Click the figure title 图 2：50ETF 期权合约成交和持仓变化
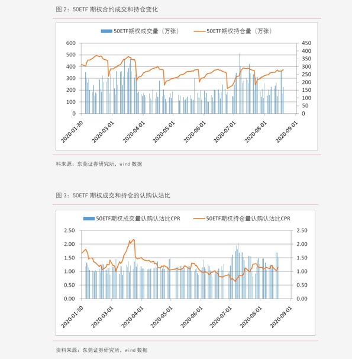This screenshot has width=352, height=359. 107,9
